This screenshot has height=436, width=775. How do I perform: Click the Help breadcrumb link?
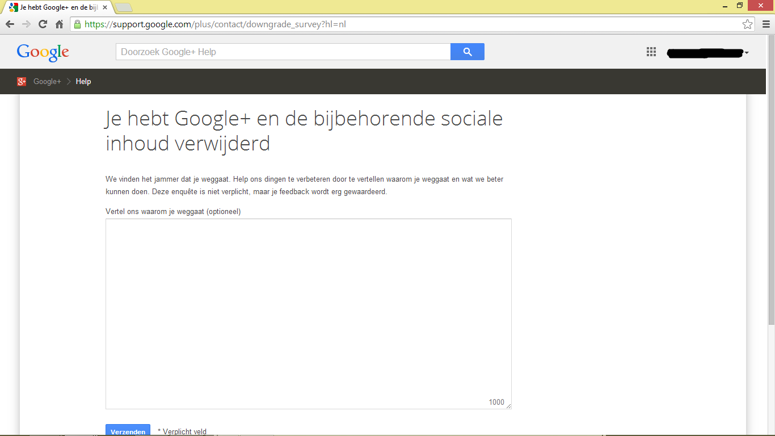coord(83,82)
